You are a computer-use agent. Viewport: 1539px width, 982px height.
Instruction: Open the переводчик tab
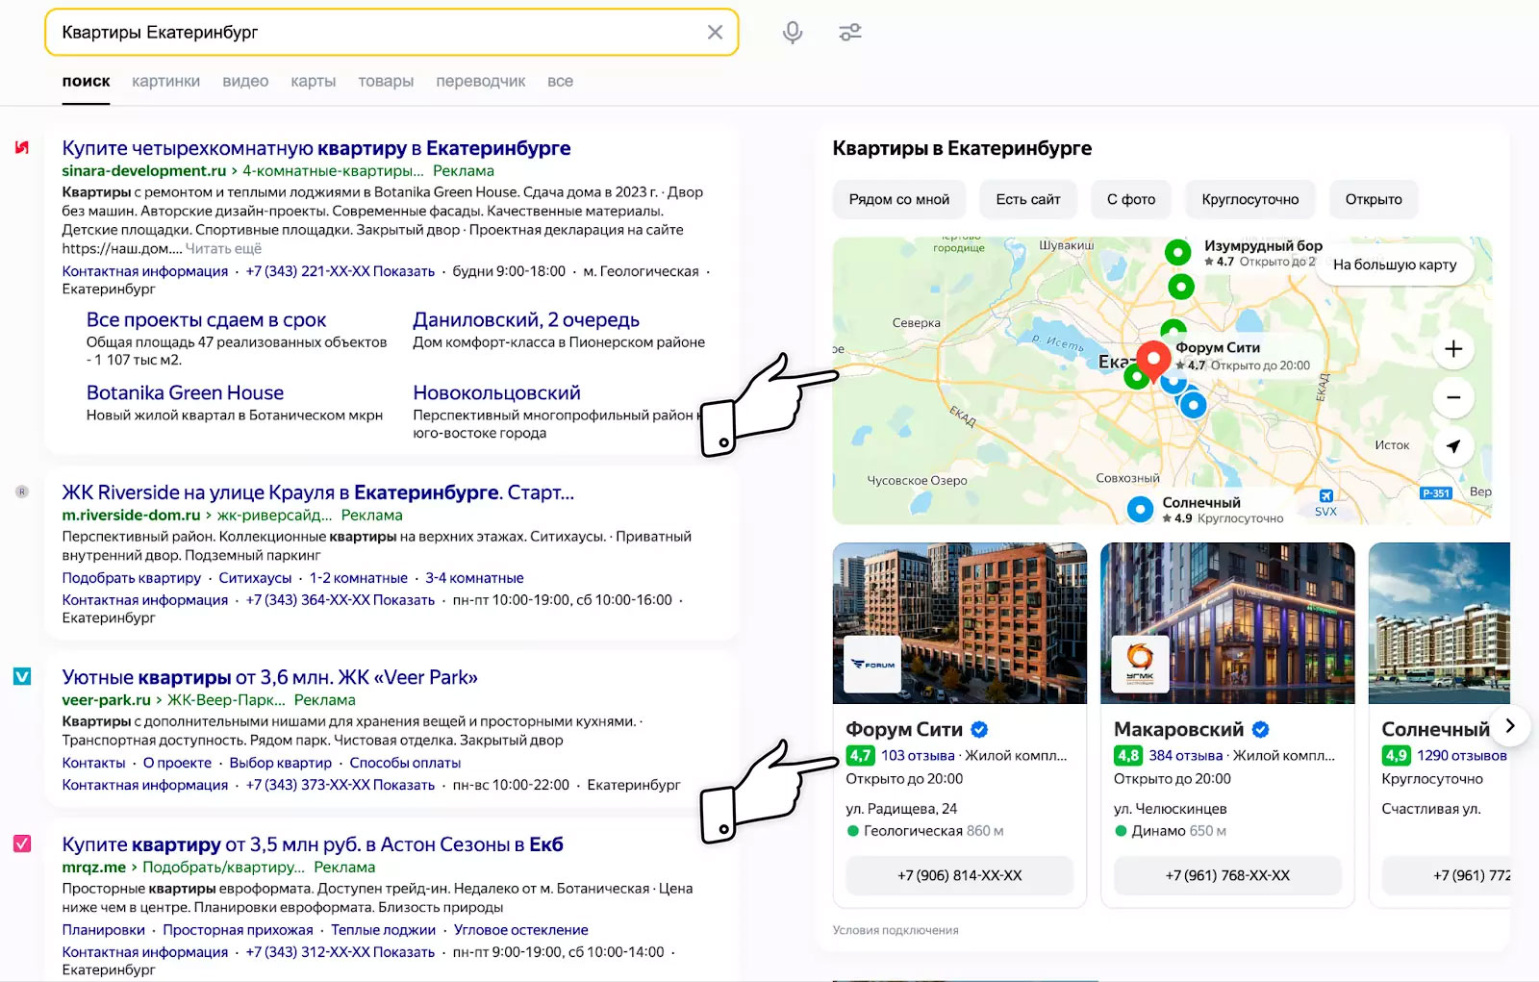(481, 82)
